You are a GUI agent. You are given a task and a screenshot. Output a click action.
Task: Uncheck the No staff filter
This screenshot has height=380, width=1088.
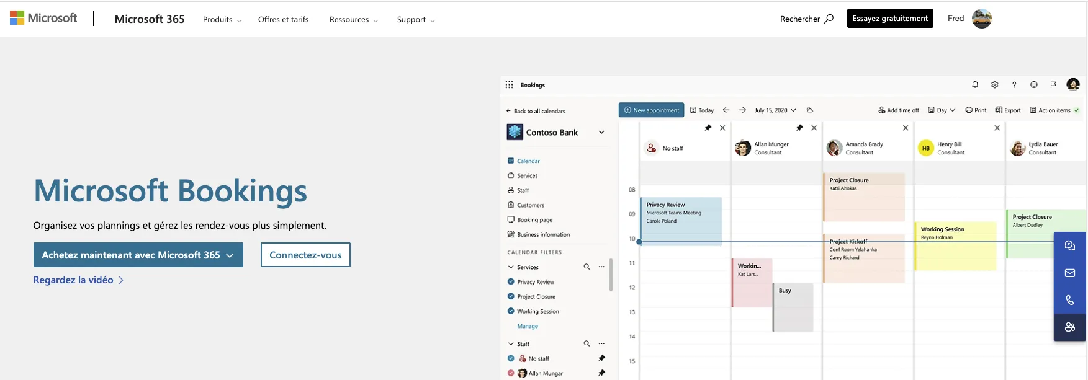tap(511, 358)
